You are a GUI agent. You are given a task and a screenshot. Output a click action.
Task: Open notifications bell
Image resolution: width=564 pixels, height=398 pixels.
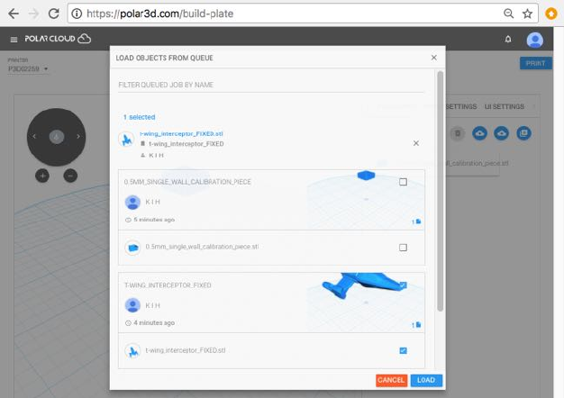[508, 39]
